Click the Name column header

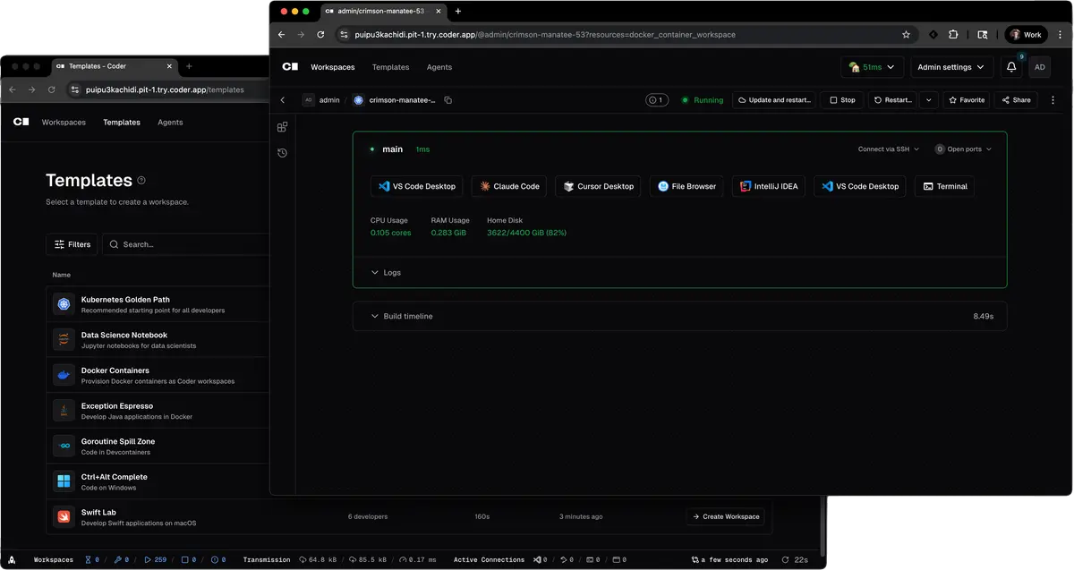coord(62,275)
